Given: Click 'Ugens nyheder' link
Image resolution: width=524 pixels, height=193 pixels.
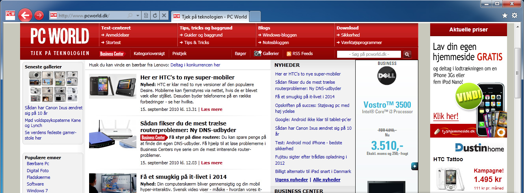Looking at the screenshot, I should 291,180.
